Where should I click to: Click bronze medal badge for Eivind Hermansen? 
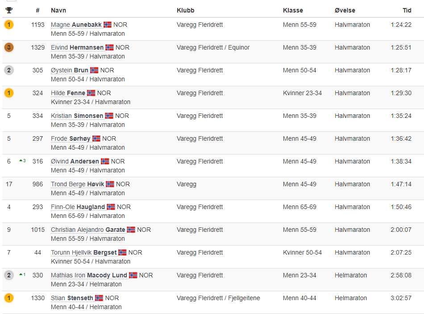point(9,47)
